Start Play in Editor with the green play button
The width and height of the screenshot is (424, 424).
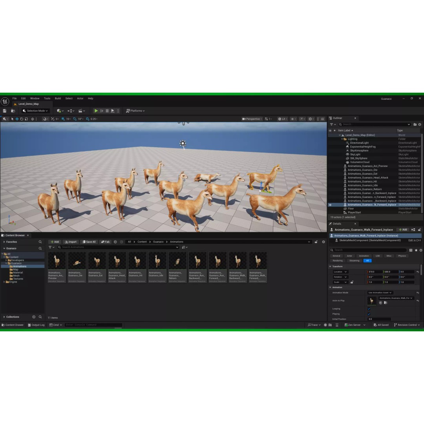click(96, 111)
